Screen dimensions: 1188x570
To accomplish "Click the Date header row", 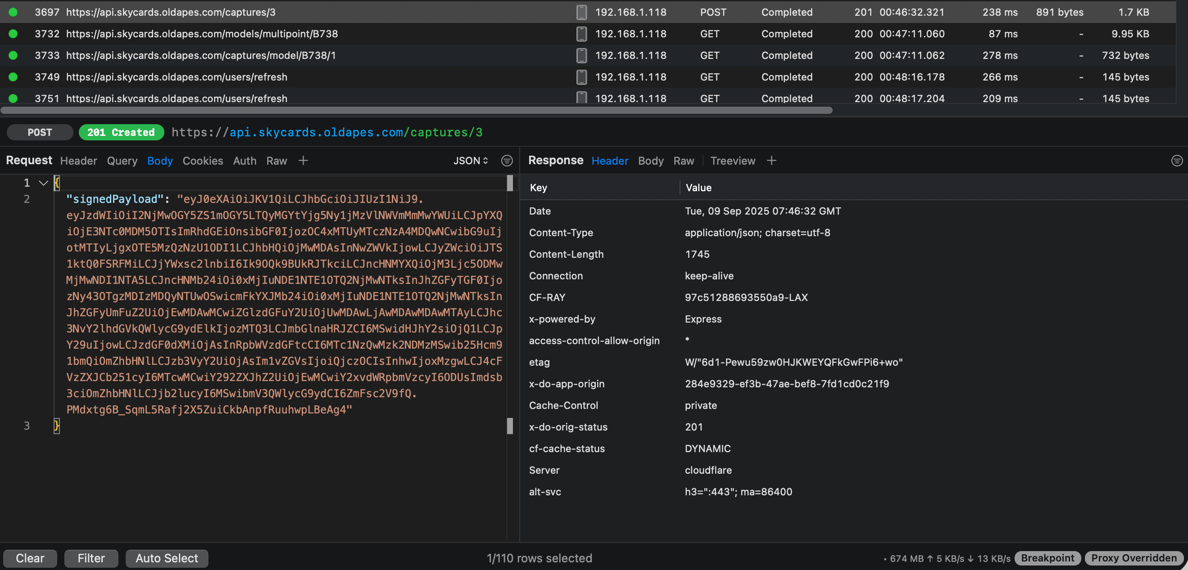I will [853, 211].
